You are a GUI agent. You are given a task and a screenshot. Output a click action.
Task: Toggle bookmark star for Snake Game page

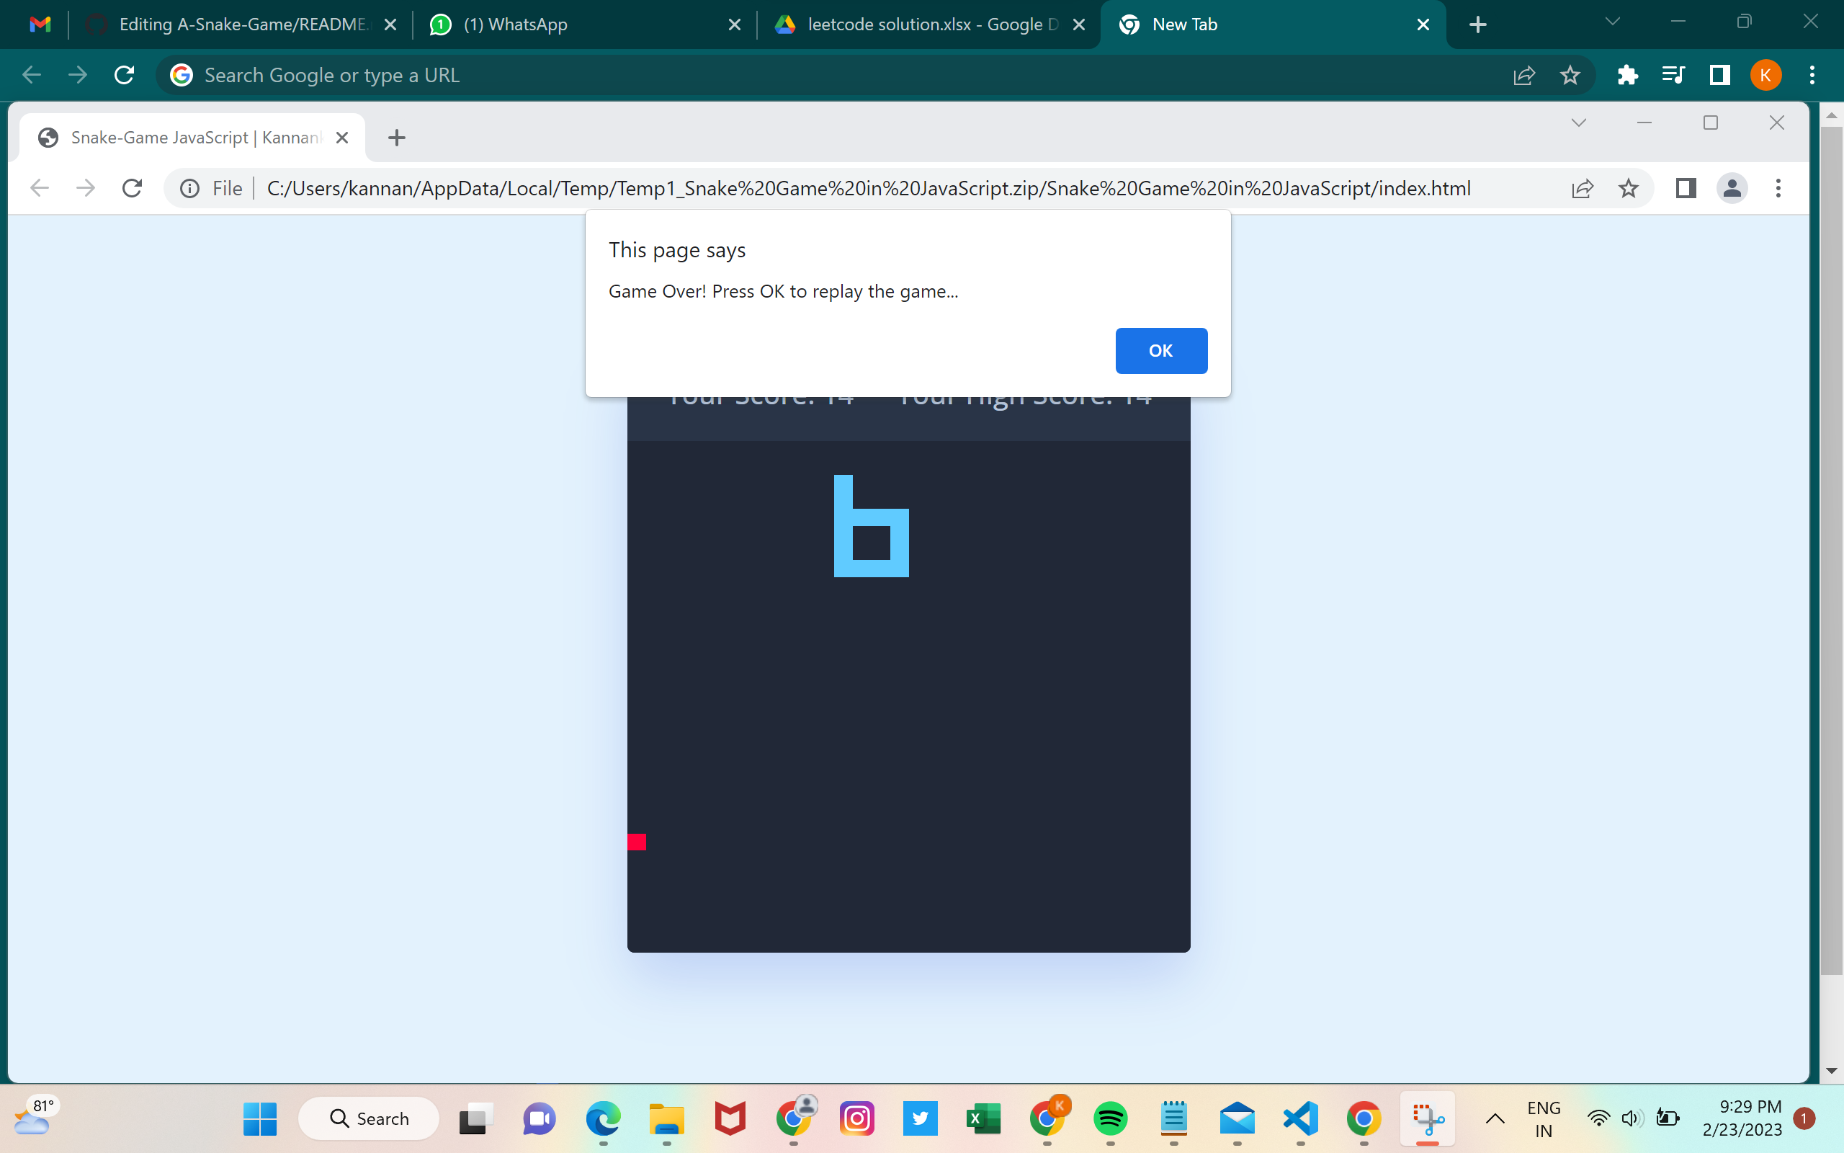1629,188
